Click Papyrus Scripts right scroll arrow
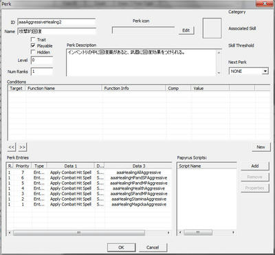The image size is (275, 255). pyautogui.click(x=233, y=232)
